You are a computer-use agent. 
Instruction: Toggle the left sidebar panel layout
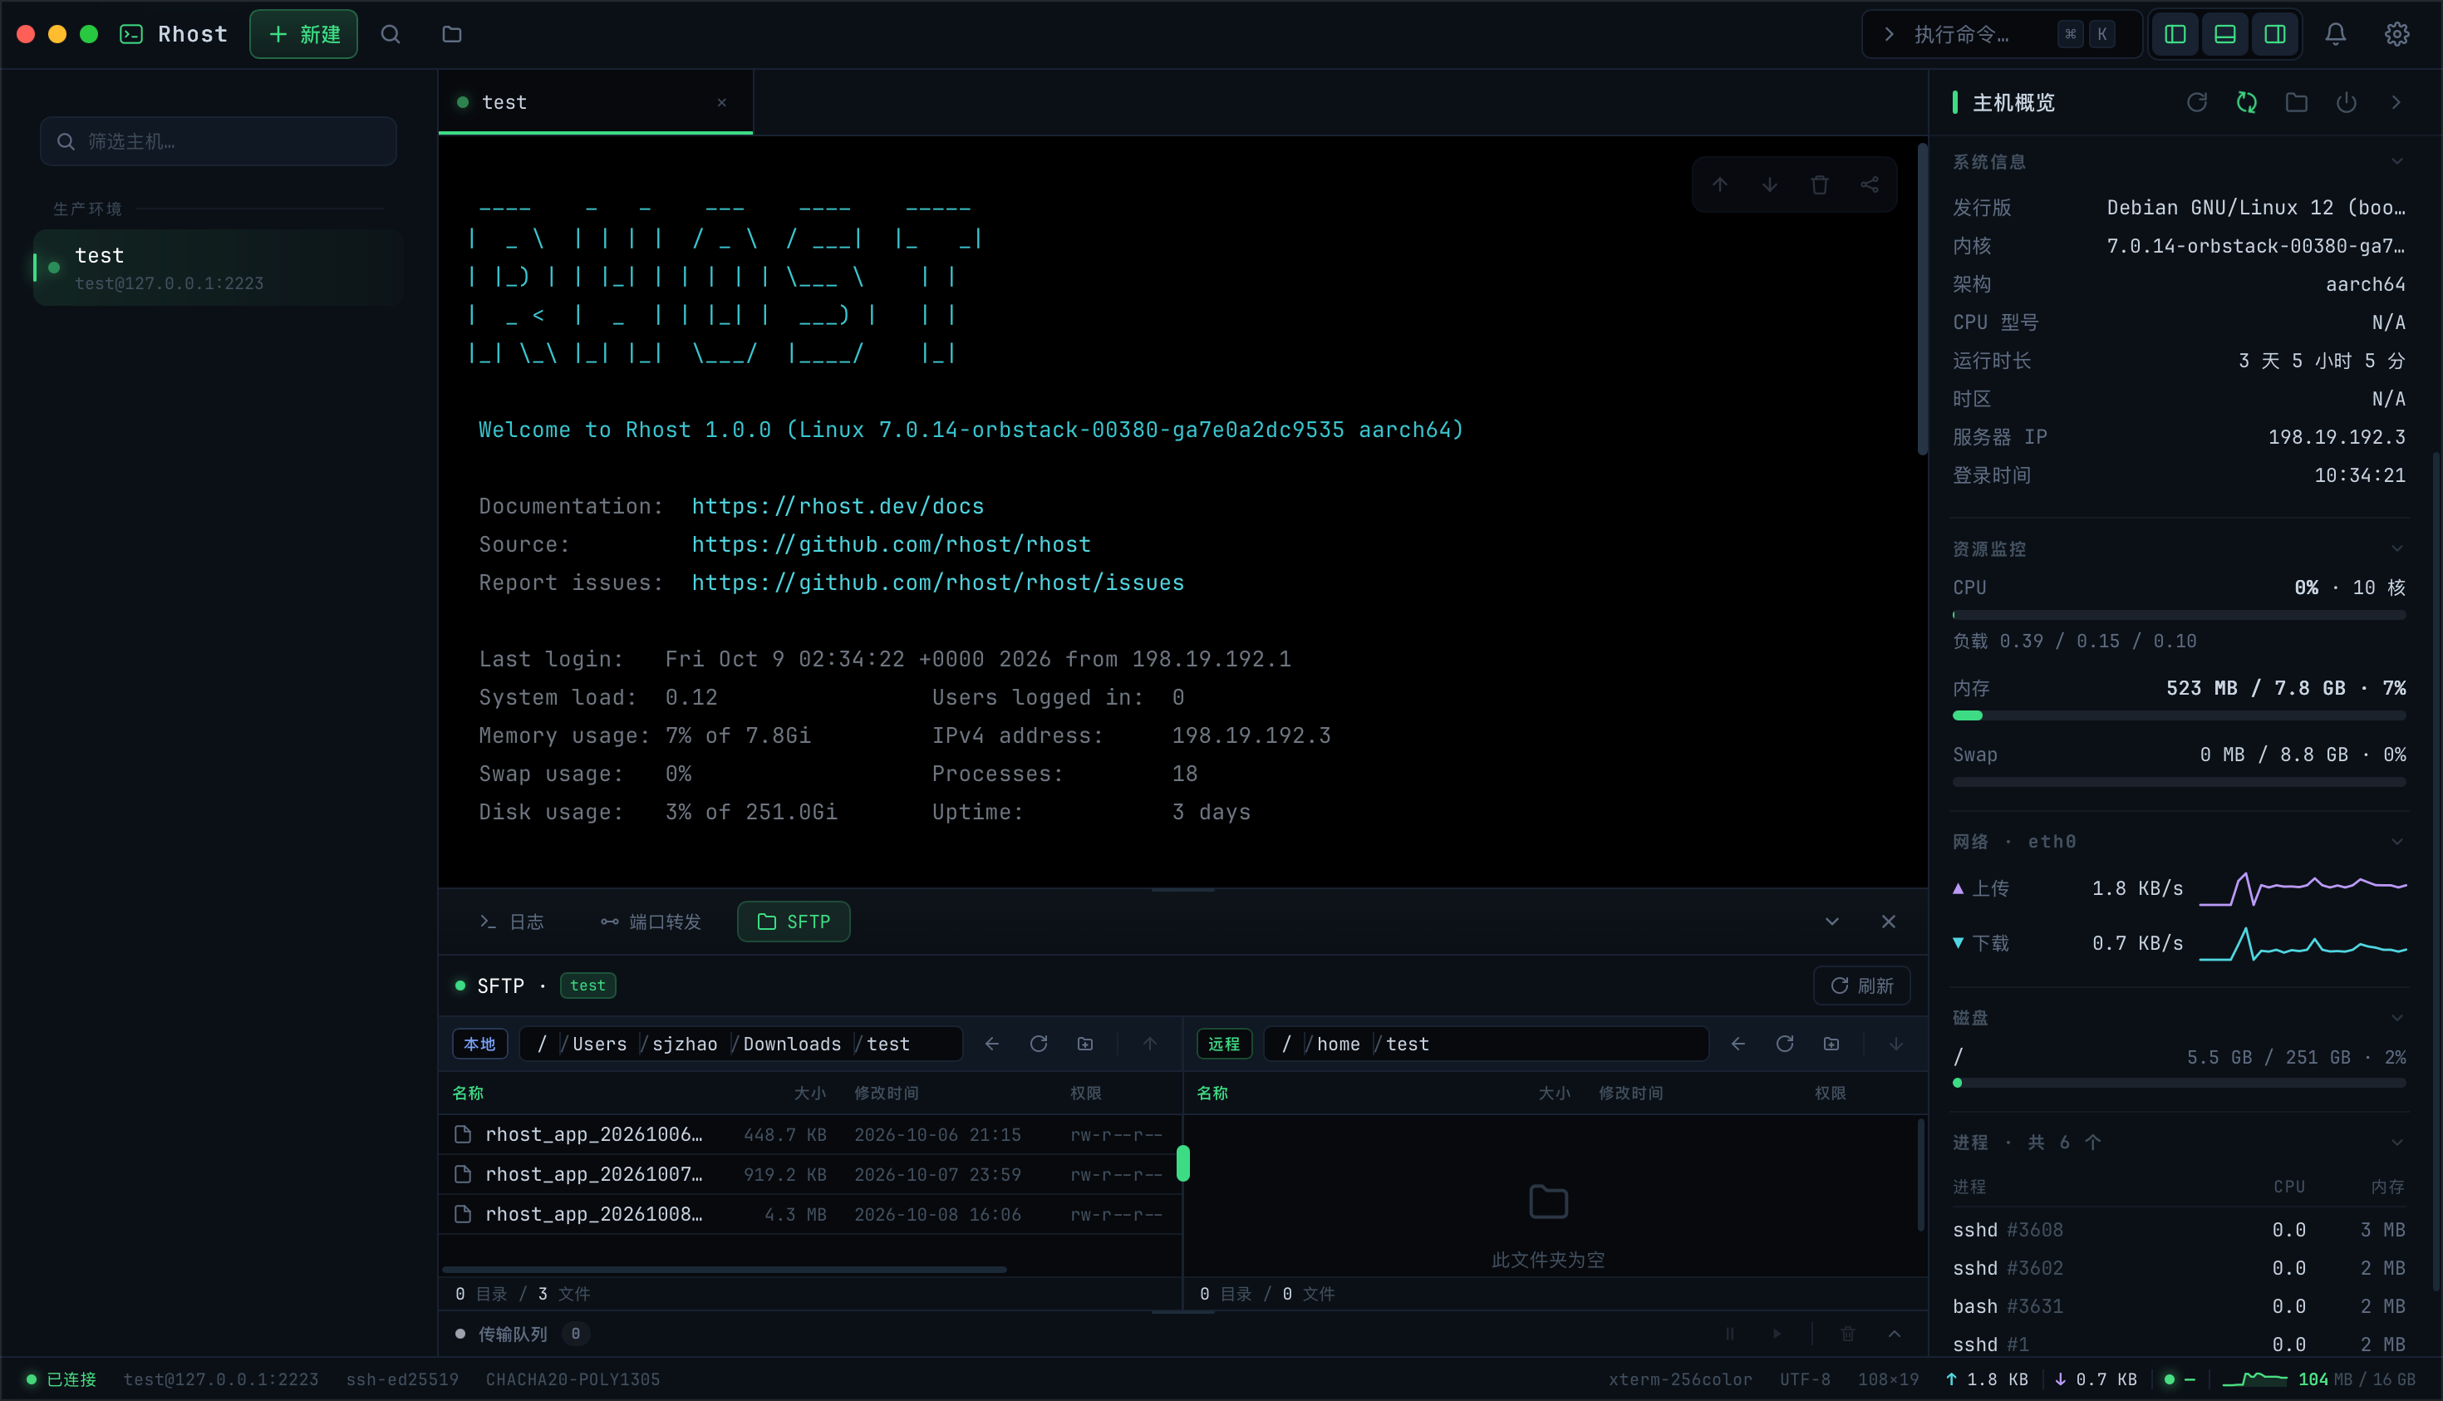pos(2175,35)
